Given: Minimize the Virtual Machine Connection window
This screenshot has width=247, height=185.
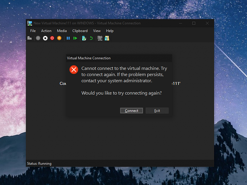Looking at the screenshot, I should point(180,23).
